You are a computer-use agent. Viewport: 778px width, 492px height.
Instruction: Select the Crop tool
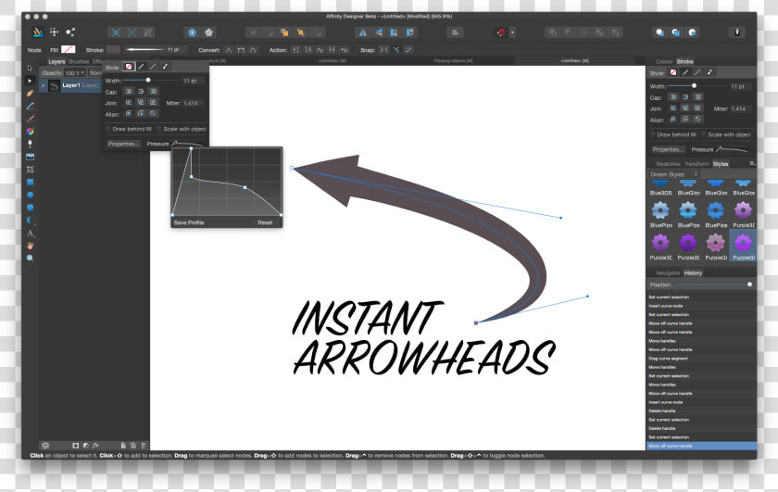click(x=30, y=170)
